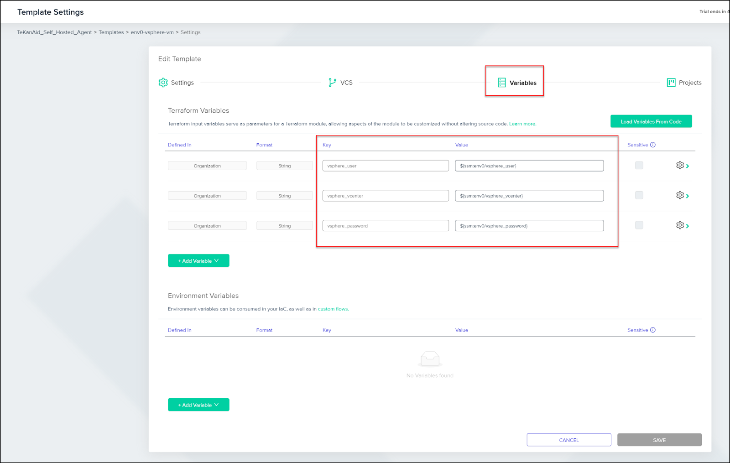Click the CANCEL button
The height and width of the screenshot is (463, 730).
tap(568, 440)
